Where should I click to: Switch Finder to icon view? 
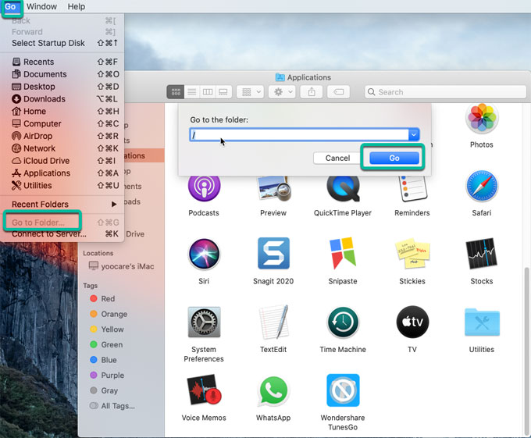click(176, 91)
